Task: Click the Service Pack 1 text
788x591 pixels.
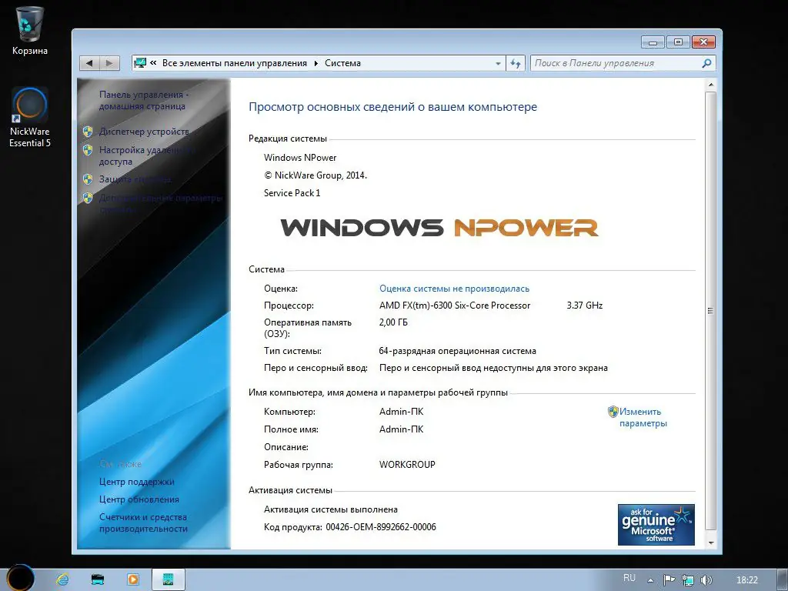Action: pyautogui.click(x=292, y=193)
